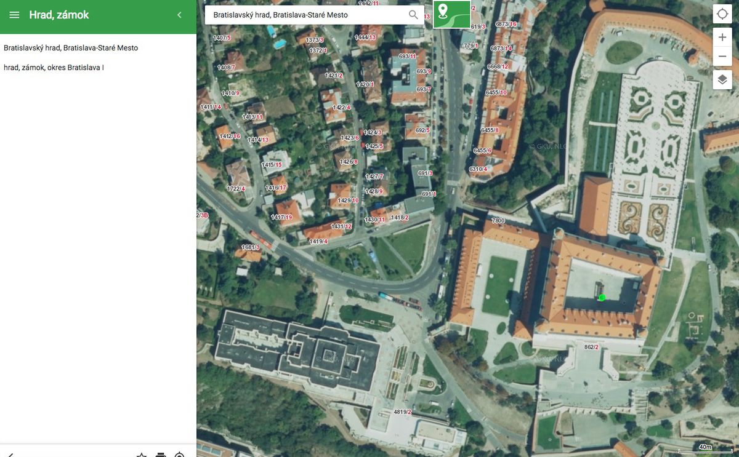
Task: Click the green marker in the castle courtyard
Action: tap(602, 297)
